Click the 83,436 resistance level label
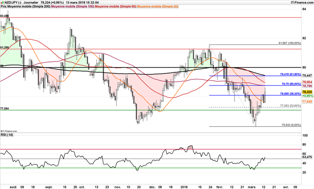314x189 pixels. (x=5, y=16)
